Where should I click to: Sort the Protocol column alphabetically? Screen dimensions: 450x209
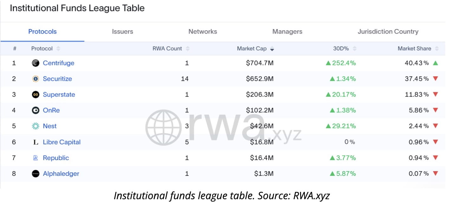(58, 49)
